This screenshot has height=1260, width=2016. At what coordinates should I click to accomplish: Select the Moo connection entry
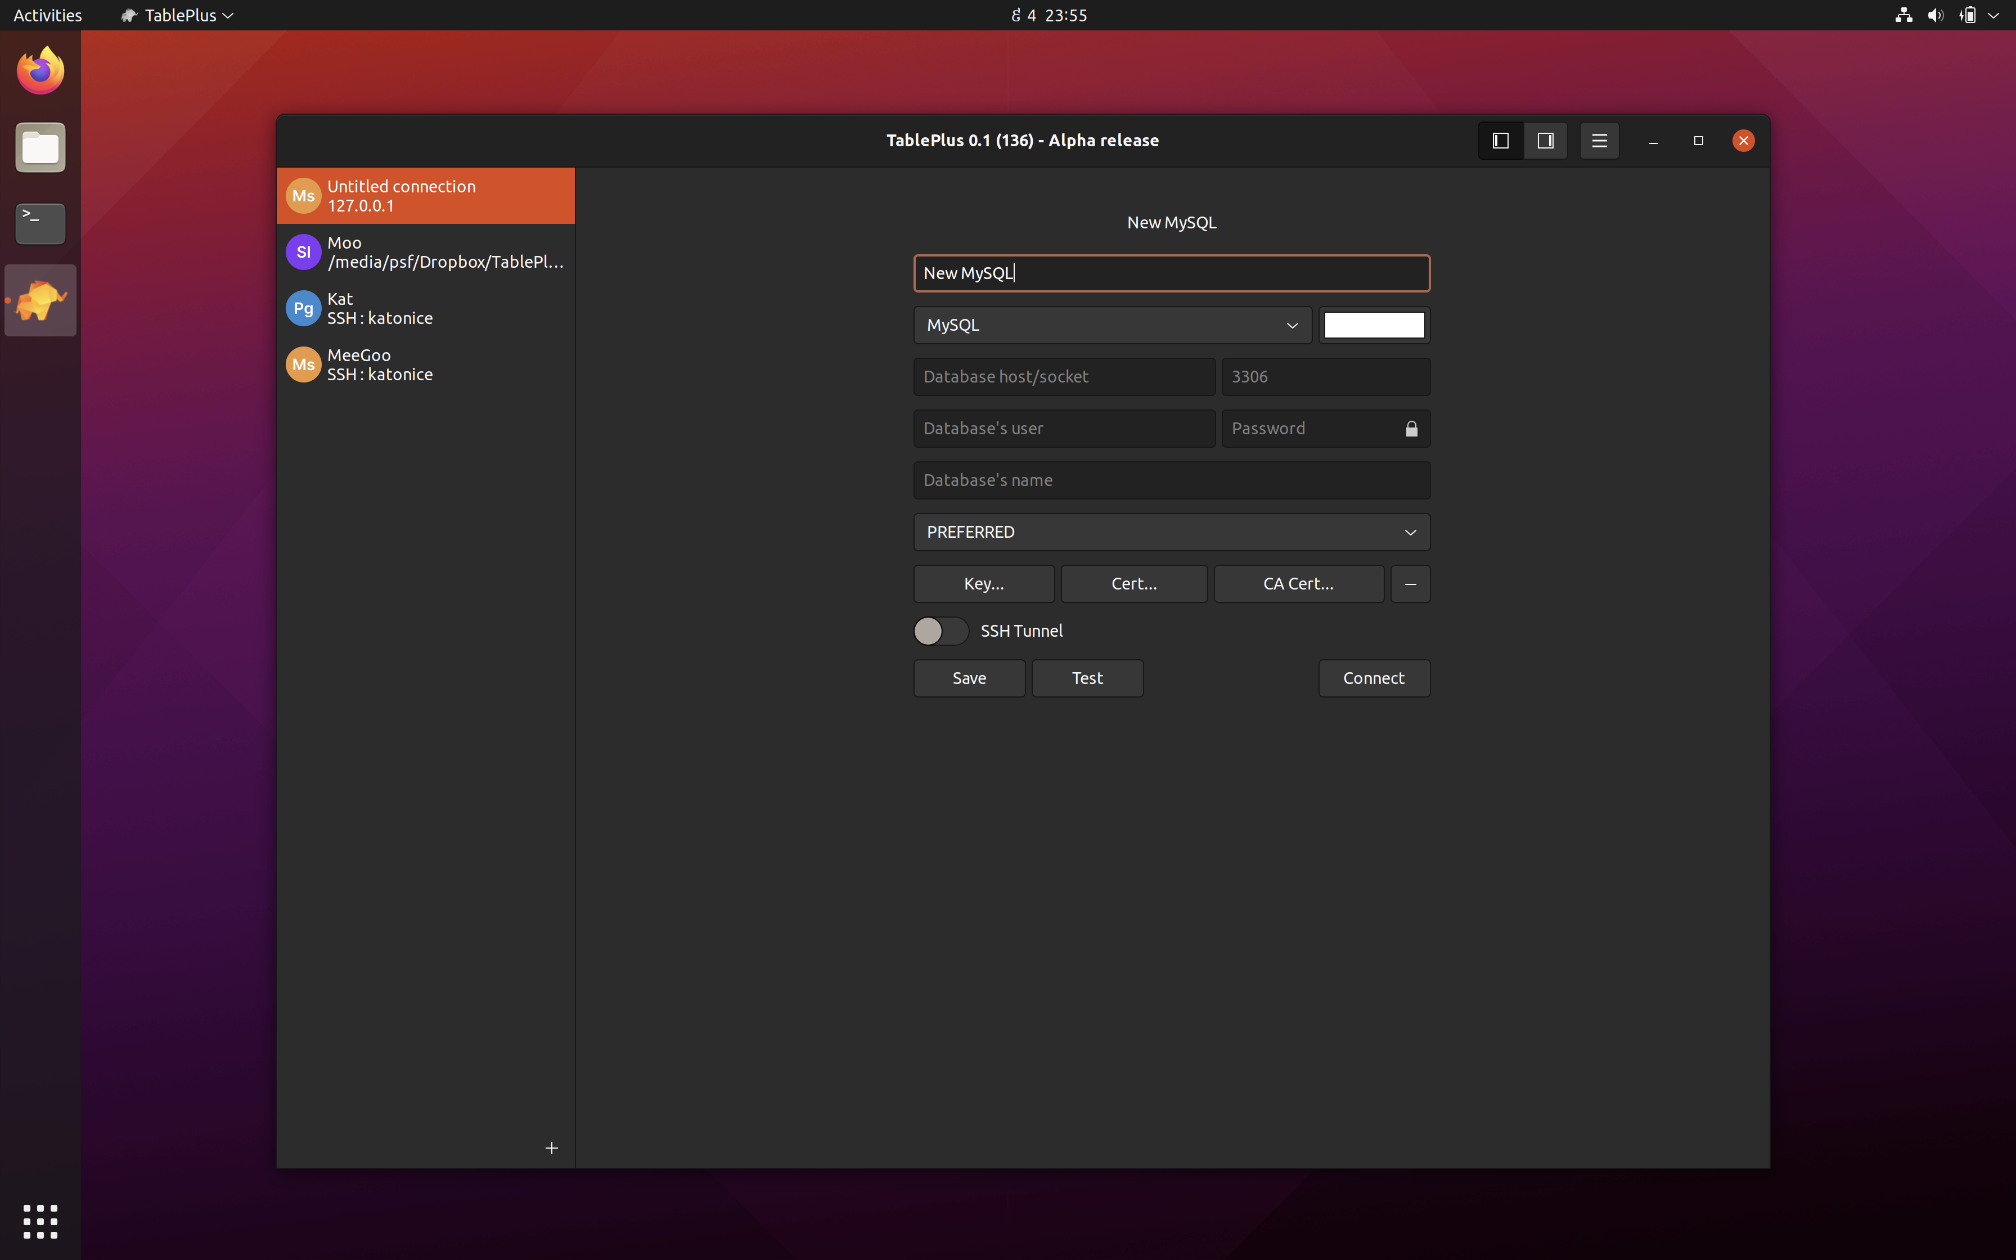pos(426,251)
